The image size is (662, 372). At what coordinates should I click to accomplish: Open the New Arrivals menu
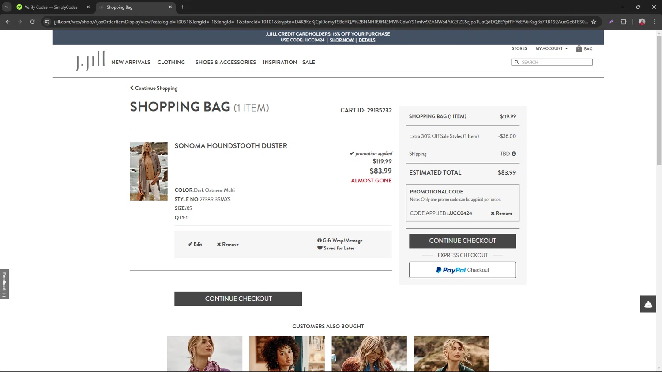131,62
